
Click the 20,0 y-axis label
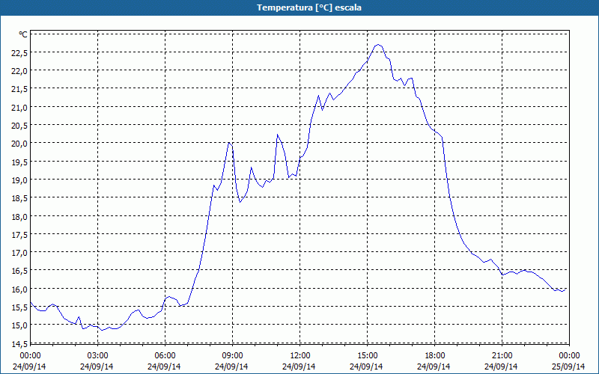point(19,144)
